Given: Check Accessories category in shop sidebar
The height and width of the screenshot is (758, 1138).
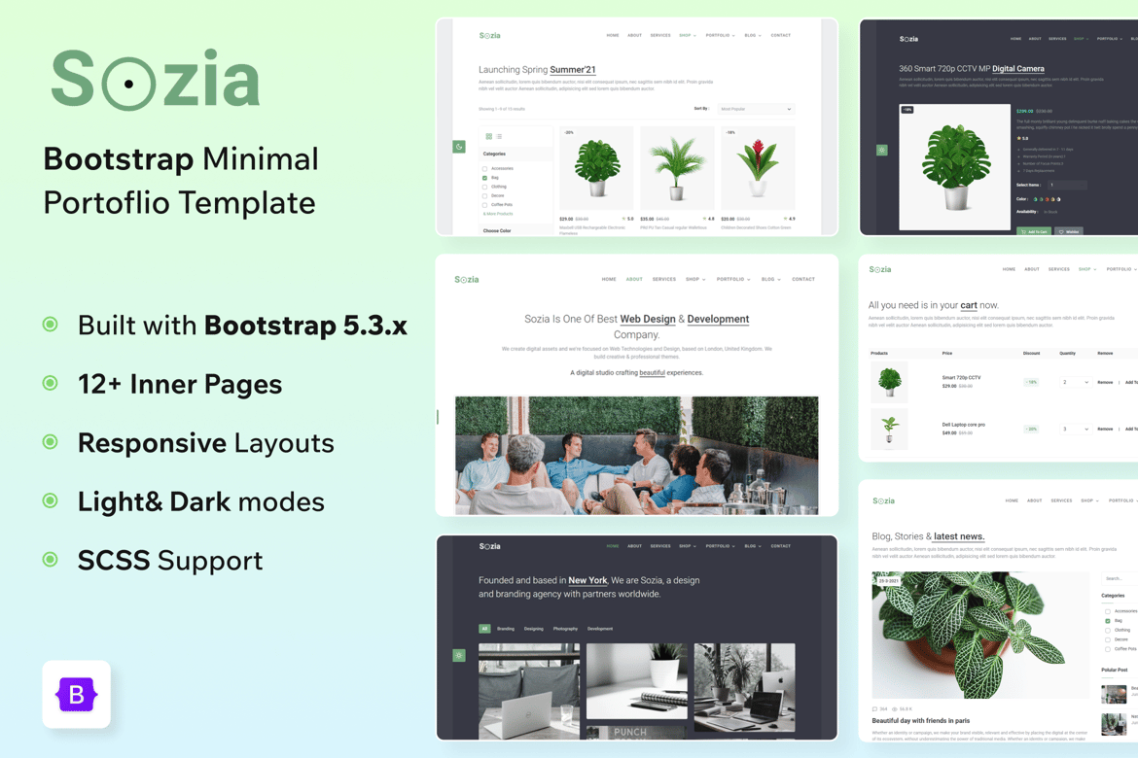Looking at the screenshot, I should 484,168.
